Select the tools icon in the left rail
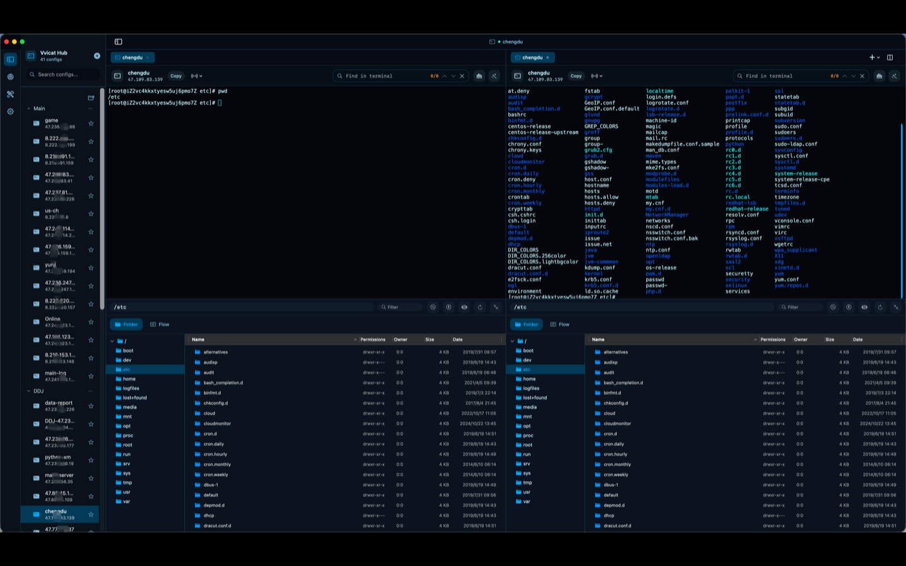 tap(10, 94)
